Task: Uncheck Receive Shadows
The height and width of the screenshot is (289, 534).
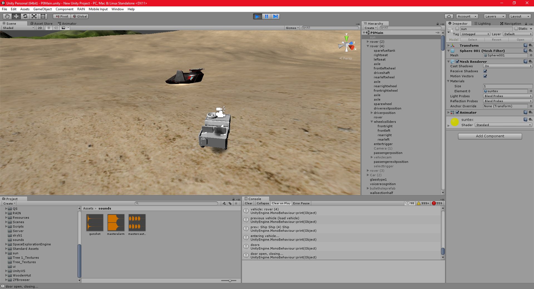Action: tap(485, 71)
